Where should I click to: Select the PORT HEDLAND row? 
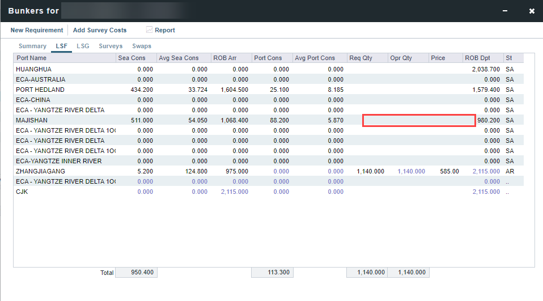pos(40,90)
